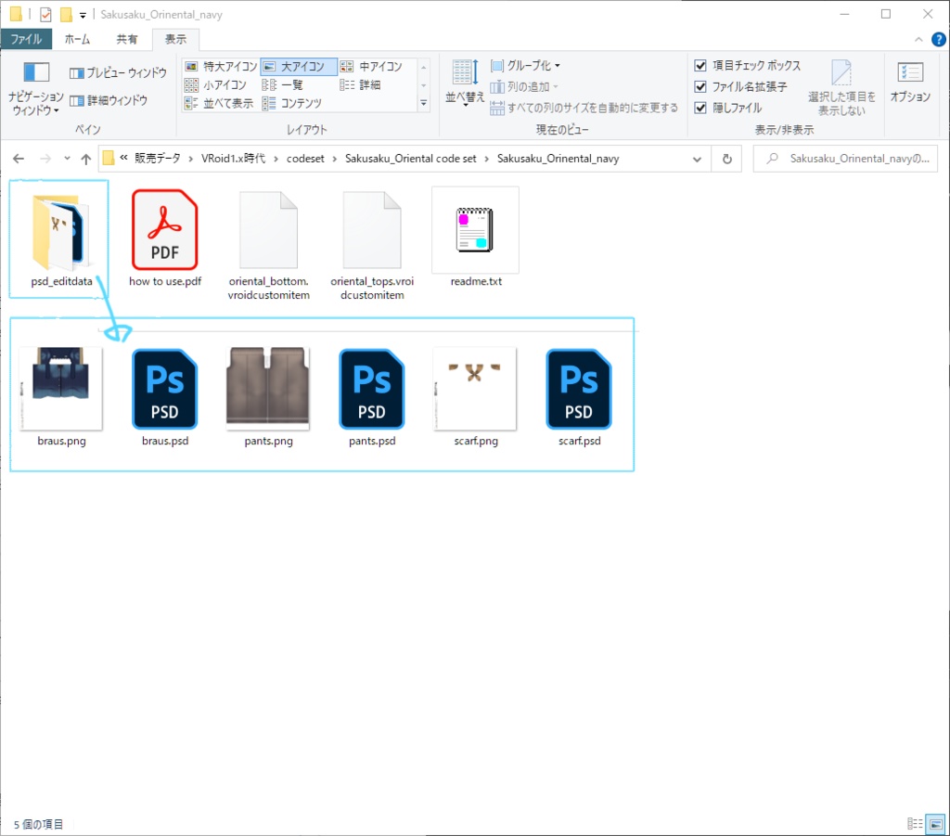Open the recent locations dropdown arrow
950x836 pixels.
point(67,159)
